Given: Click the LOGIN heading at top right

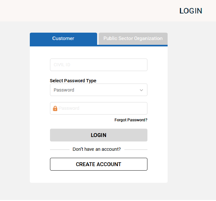Looking at the screenshot, I should tap(191, 11).
